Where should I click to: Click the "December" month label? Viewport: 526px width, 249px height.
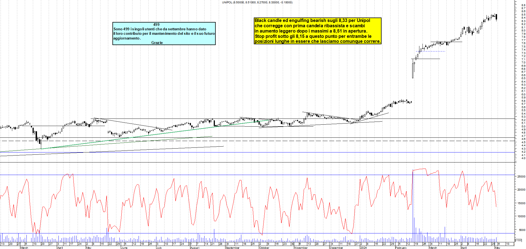[336, 248]
